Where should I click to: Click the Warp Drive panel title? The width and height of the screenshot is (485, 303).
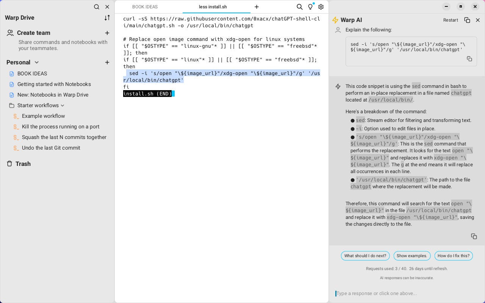pos(20,18)
